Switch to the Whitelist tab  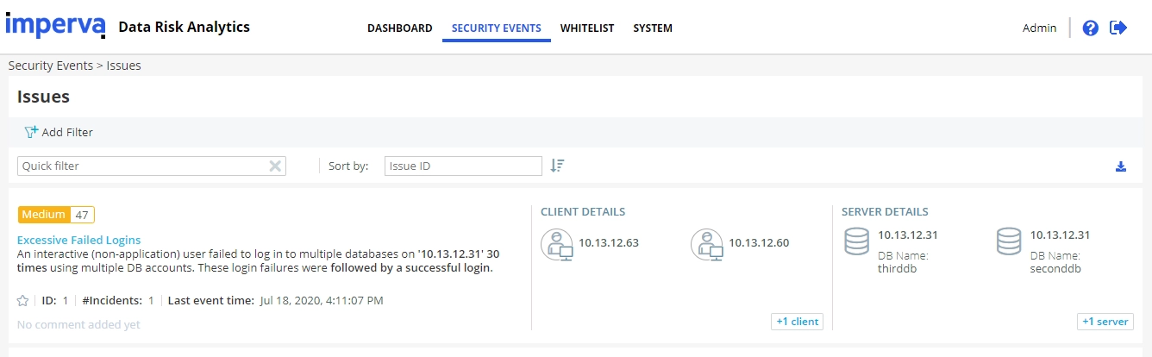pyautogui.click(x=587, y=28)
